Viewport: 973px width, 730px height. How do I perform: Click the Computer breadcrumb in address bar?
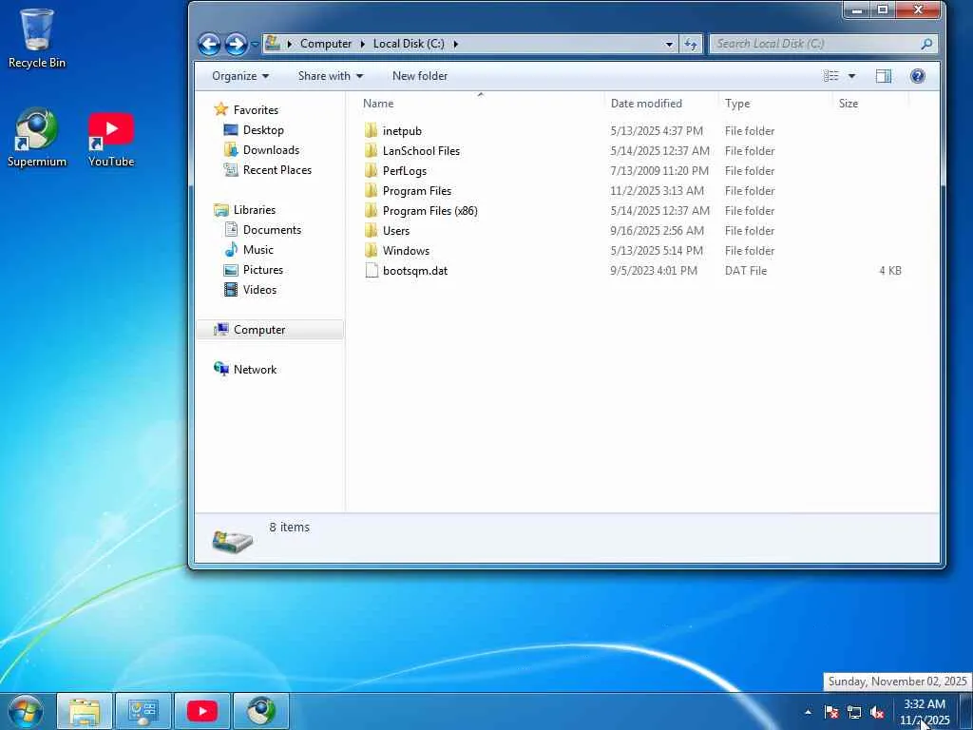(x=326, y=44)
